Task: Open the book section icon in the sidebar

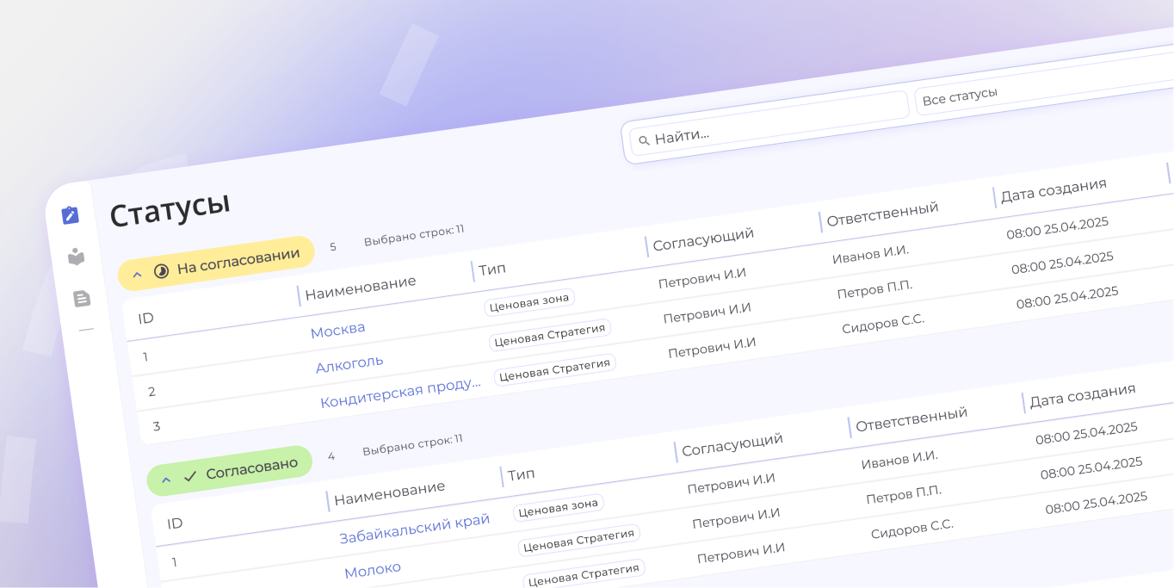Action: (x=77, y=256)
